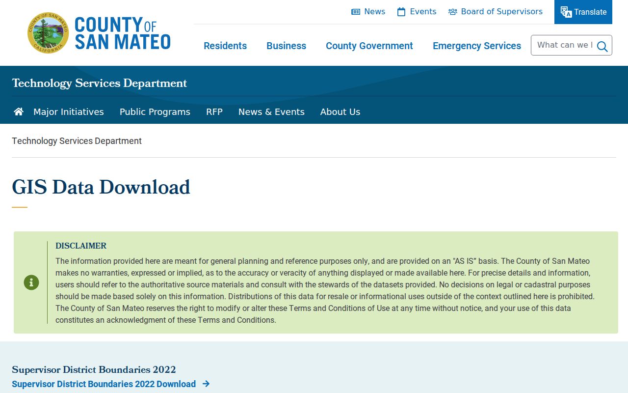
Task: Expand the County Government menu
Action: point(369,46)
